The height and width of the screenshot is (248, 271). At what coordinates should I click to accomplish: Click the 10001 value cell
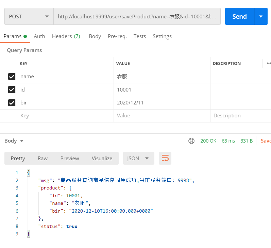(162, 89)
